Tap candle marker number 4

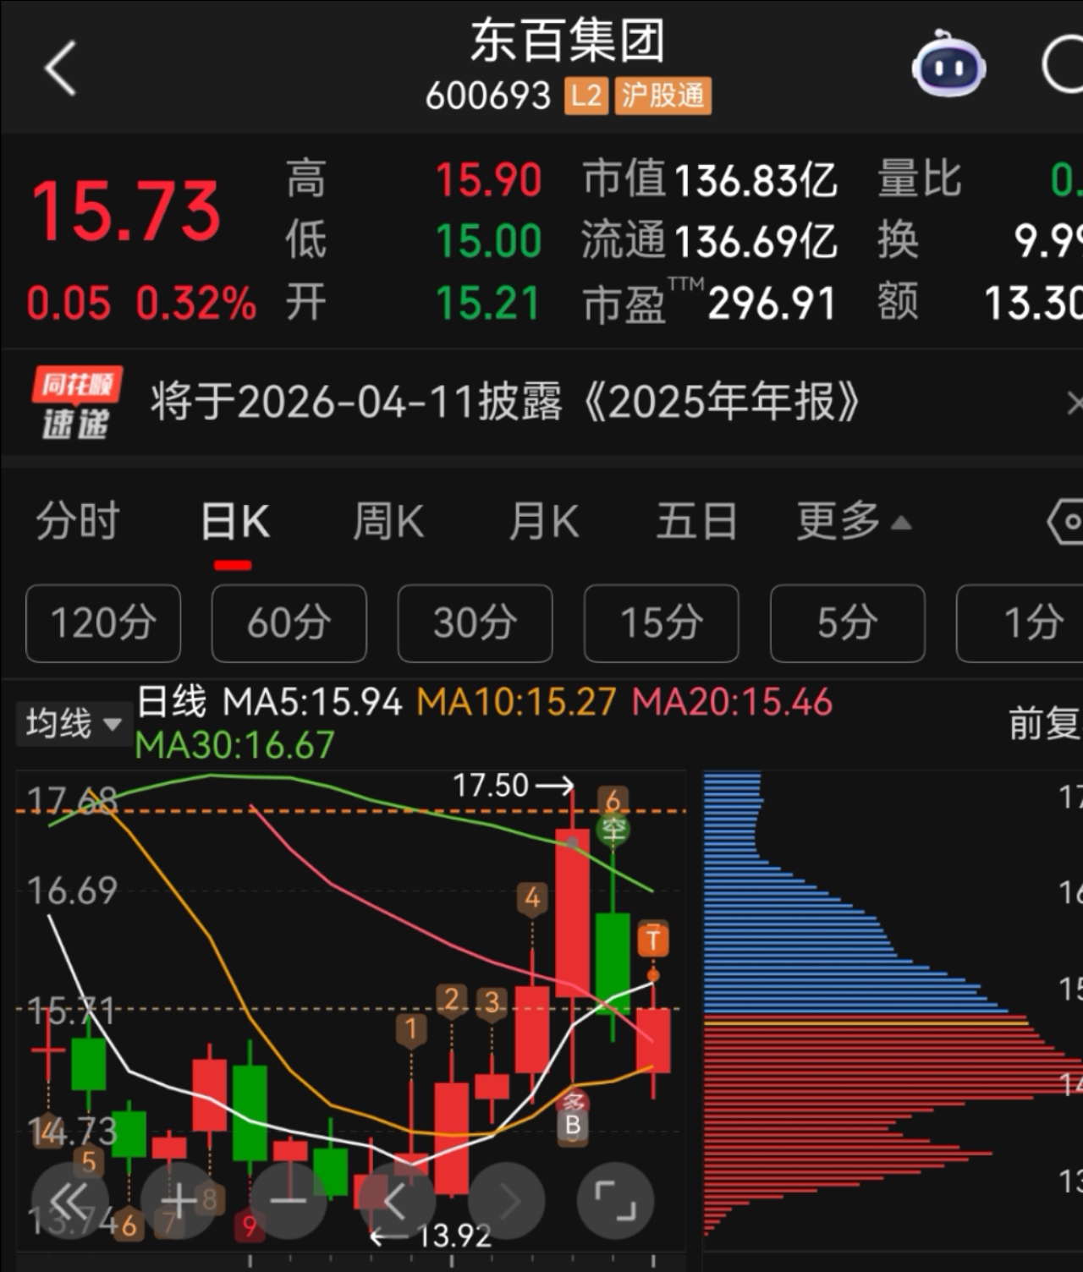tap(532, 897)
